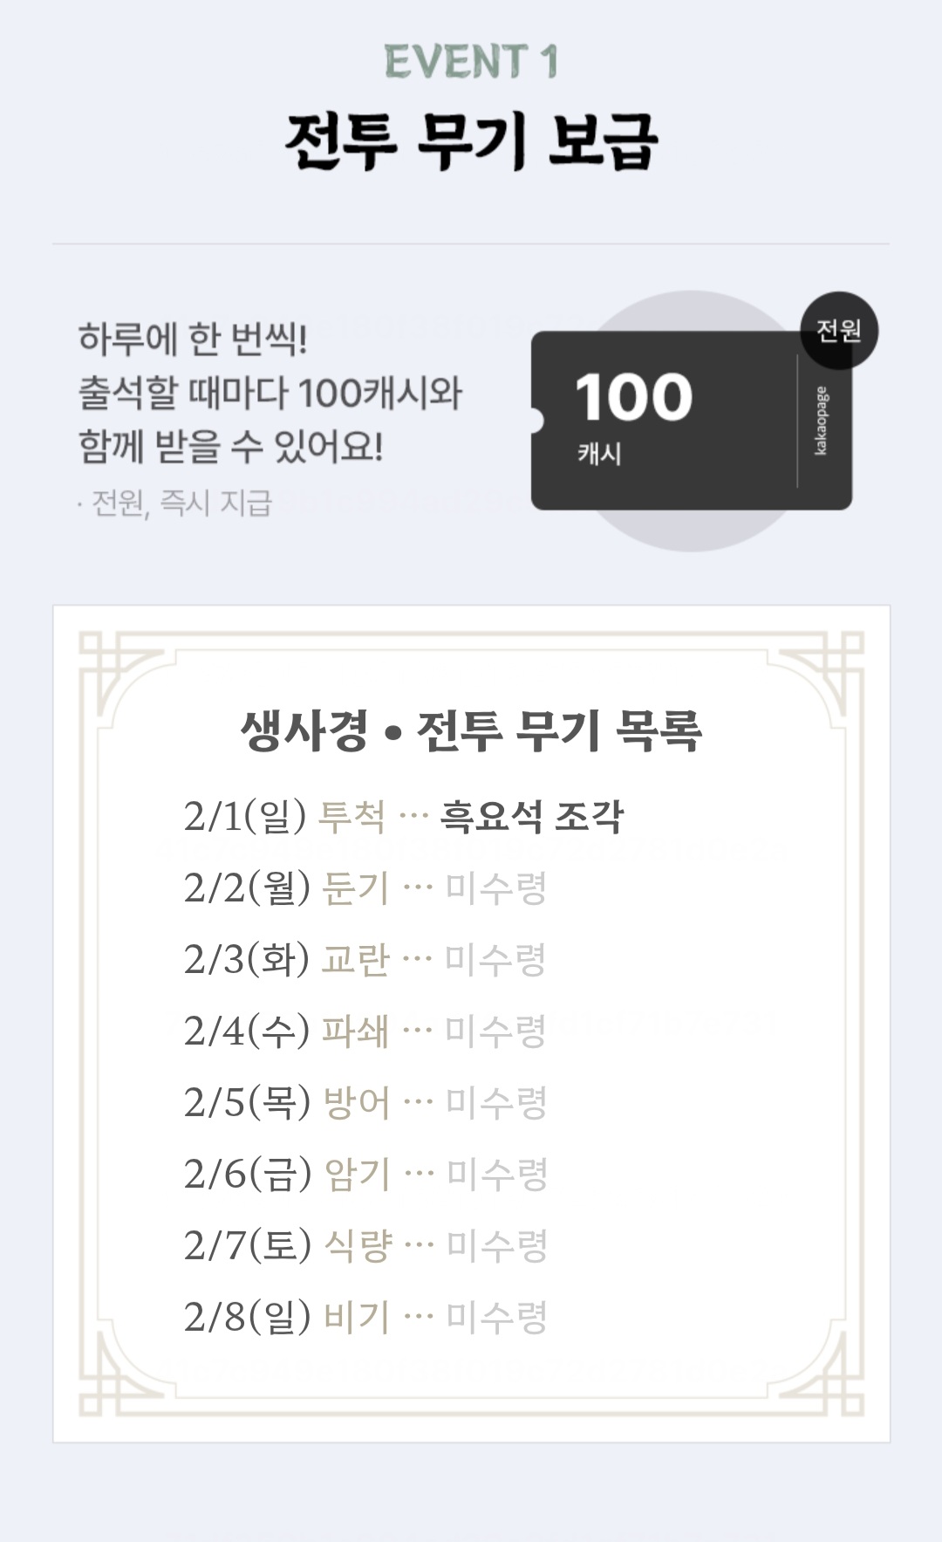Image resolution: width=942 pixels, height=1542 pixels.
Task: Click the EVENT 1 heading
Action: [x=471, y=62]
